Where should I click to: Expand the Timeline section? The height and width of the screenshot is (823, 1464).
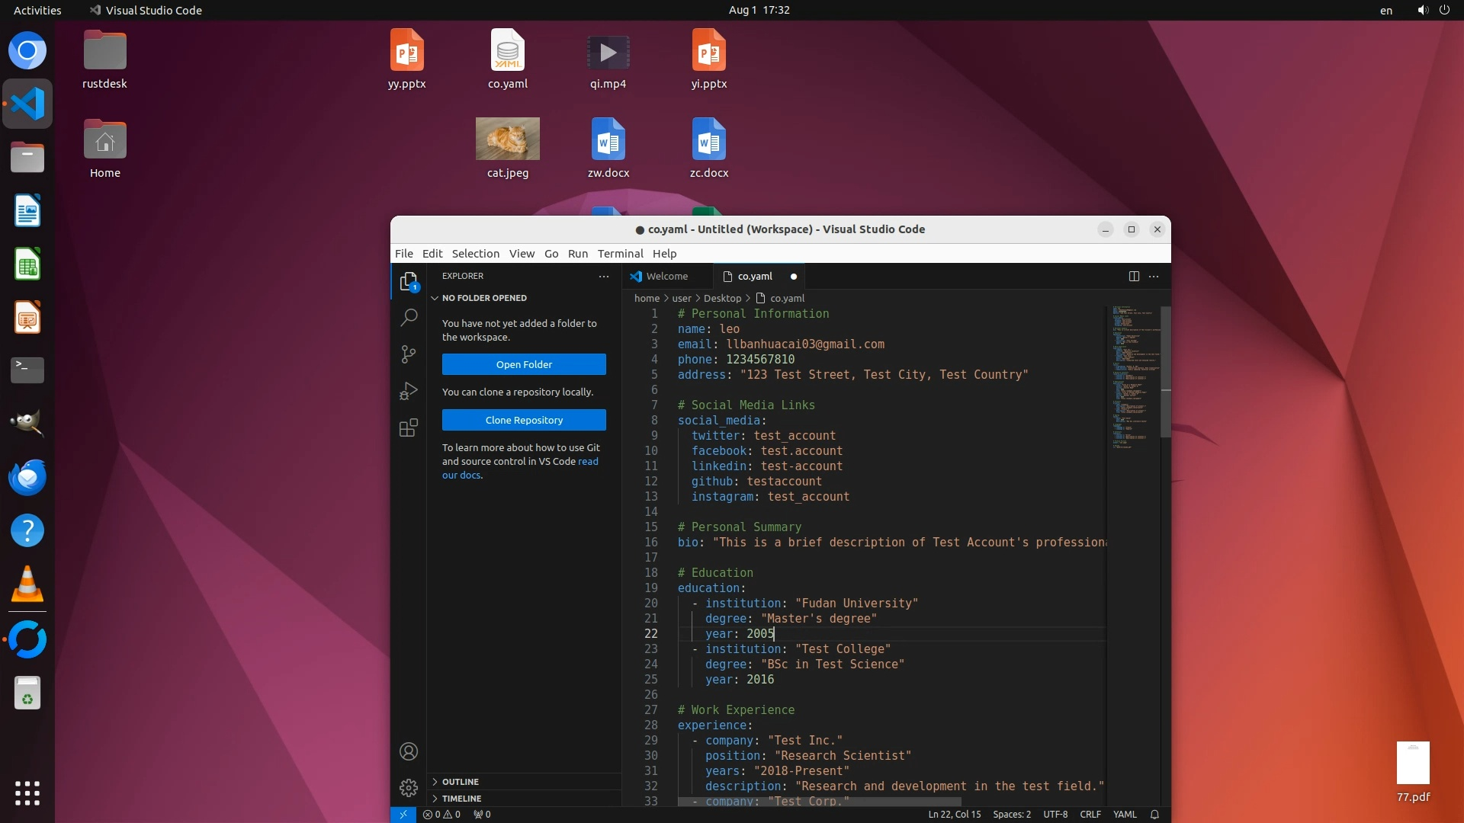461,799
